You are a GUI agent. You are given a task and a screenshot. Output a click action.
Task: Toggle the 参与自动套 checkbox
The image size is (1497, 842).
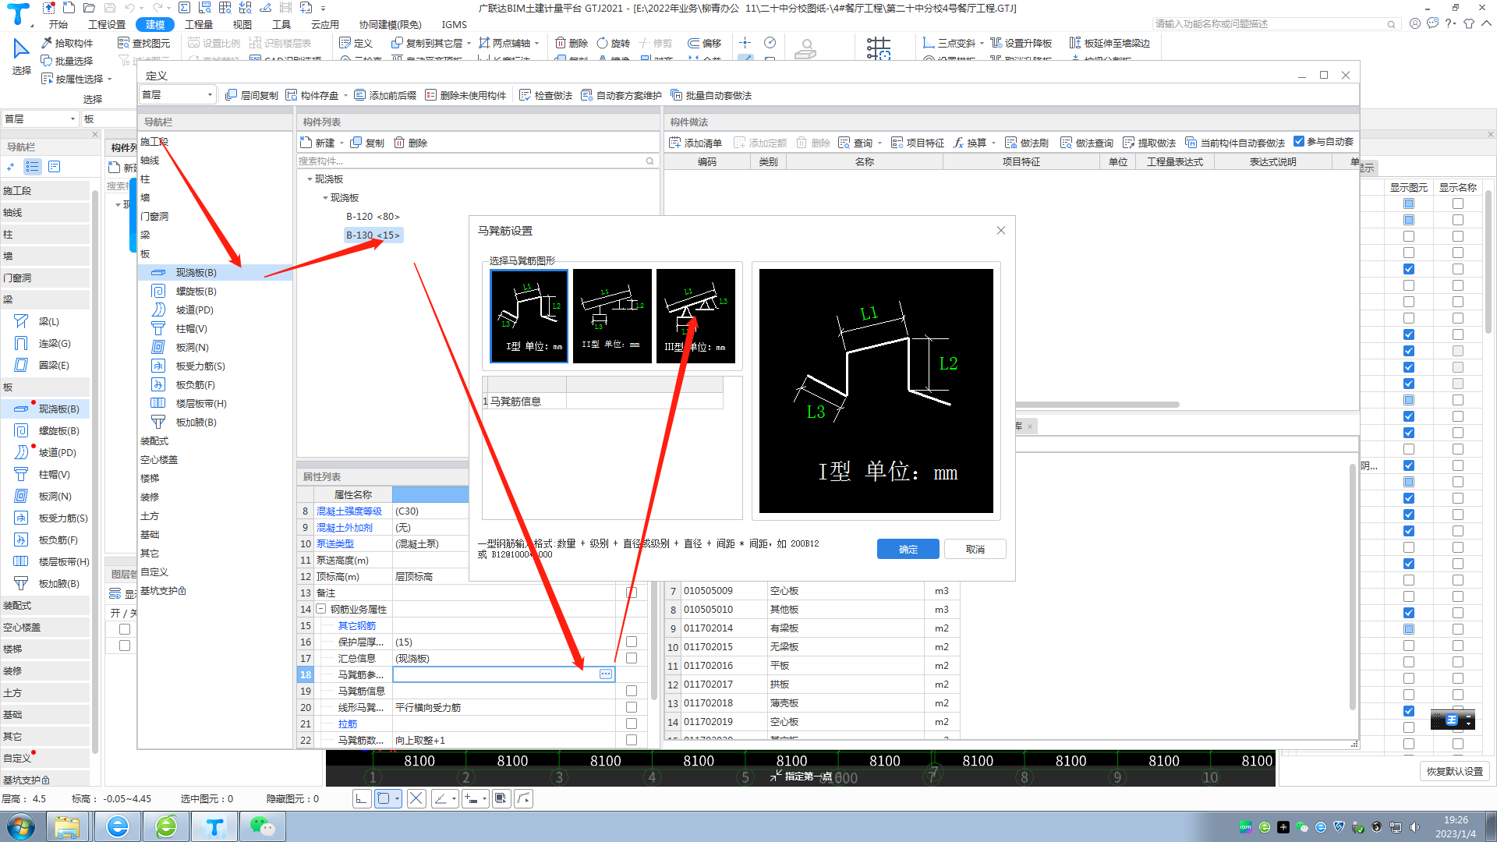[x=1299, y=141]
